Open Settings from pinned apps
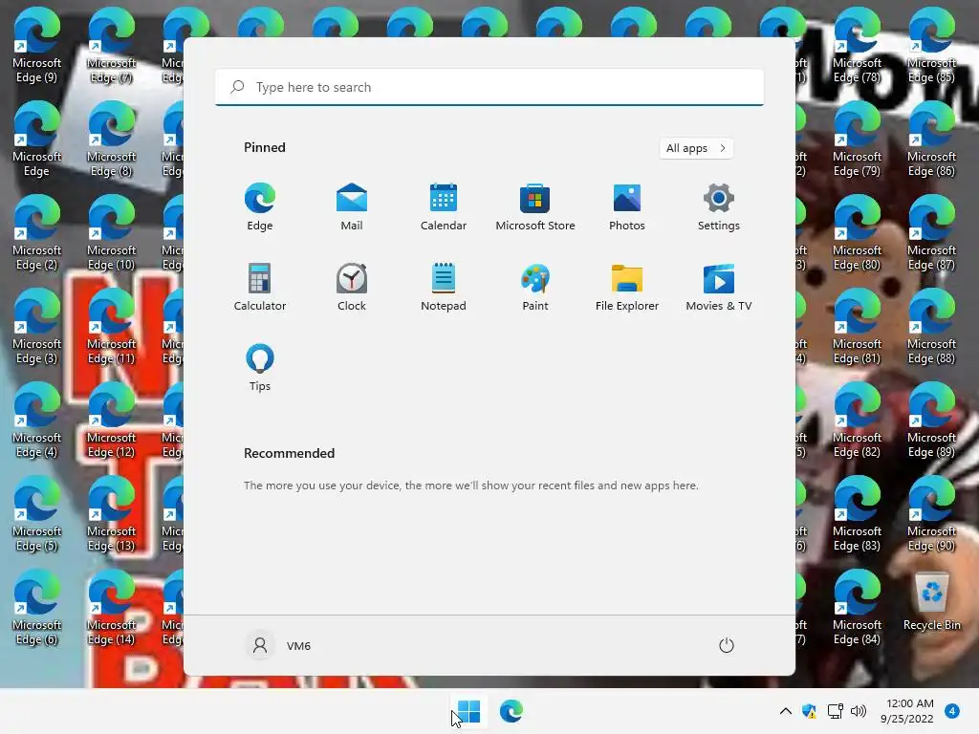This screenshot has width=979, height=734. (719, 206)
